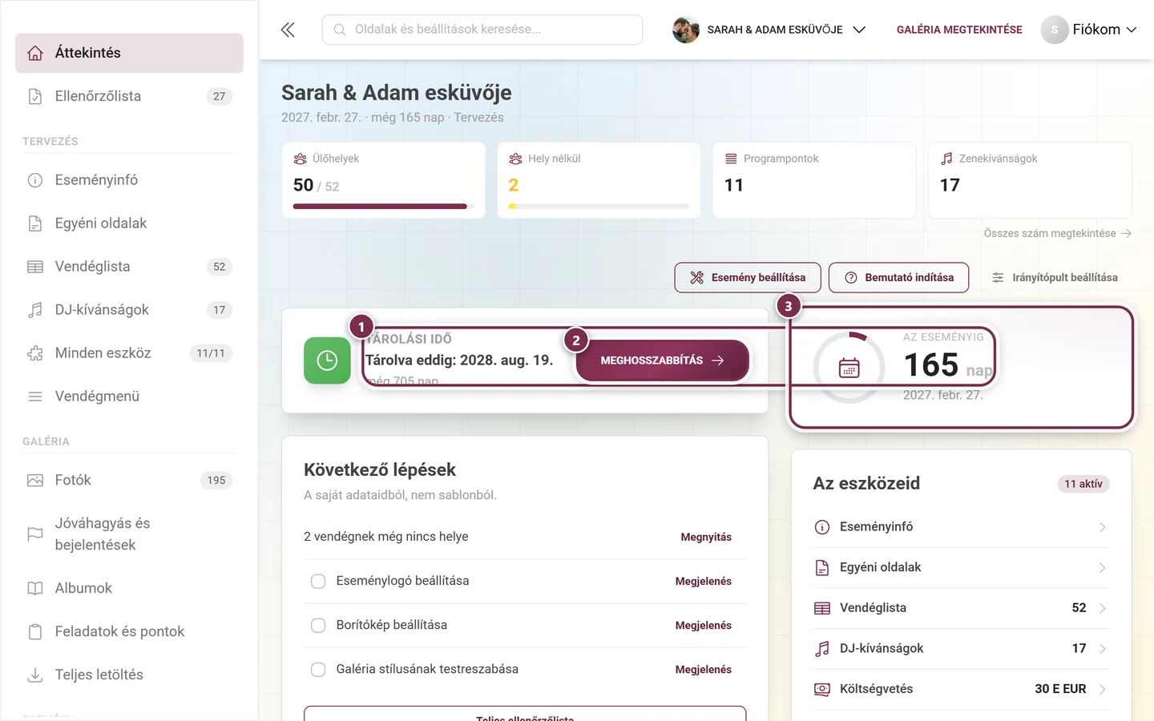Screen dimensions: 1154x721
Task: Open the Zenekívánságok stat card
Action: 1030,180
